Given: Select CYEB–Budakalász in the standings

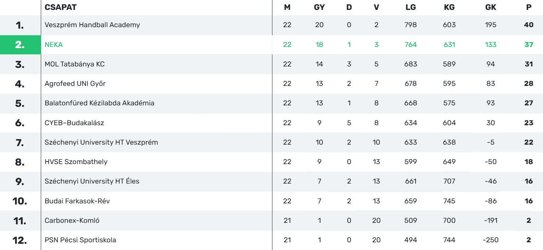Looking at the screenshot, I should pyautogui.click(x=74, y=123).
